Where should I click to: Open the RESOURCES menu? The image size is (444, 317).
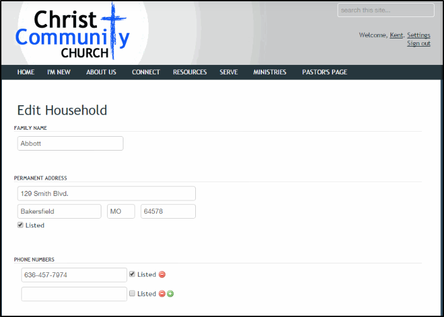pos(190,72)
